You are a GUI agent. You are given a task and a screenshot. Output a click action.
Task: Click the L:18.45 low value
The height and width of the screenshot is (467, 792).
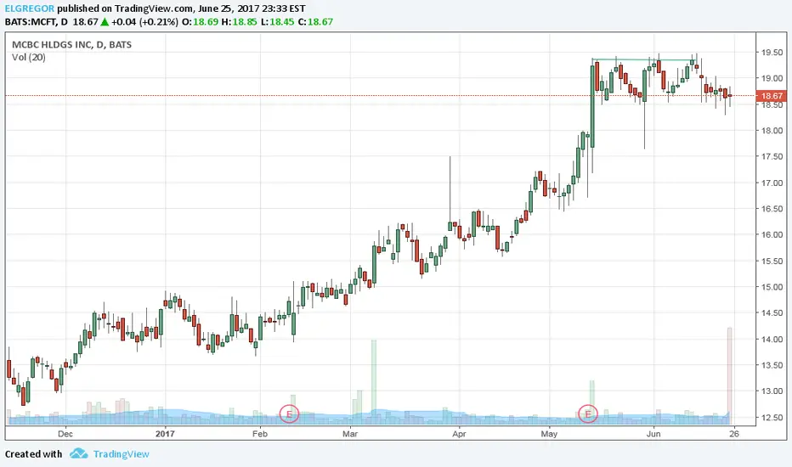pos(277,22)
